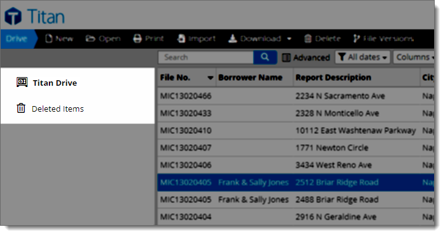The image size is (444, 235).
Task: Click the Titan Drive safe icon
Action: coord(22,82)
